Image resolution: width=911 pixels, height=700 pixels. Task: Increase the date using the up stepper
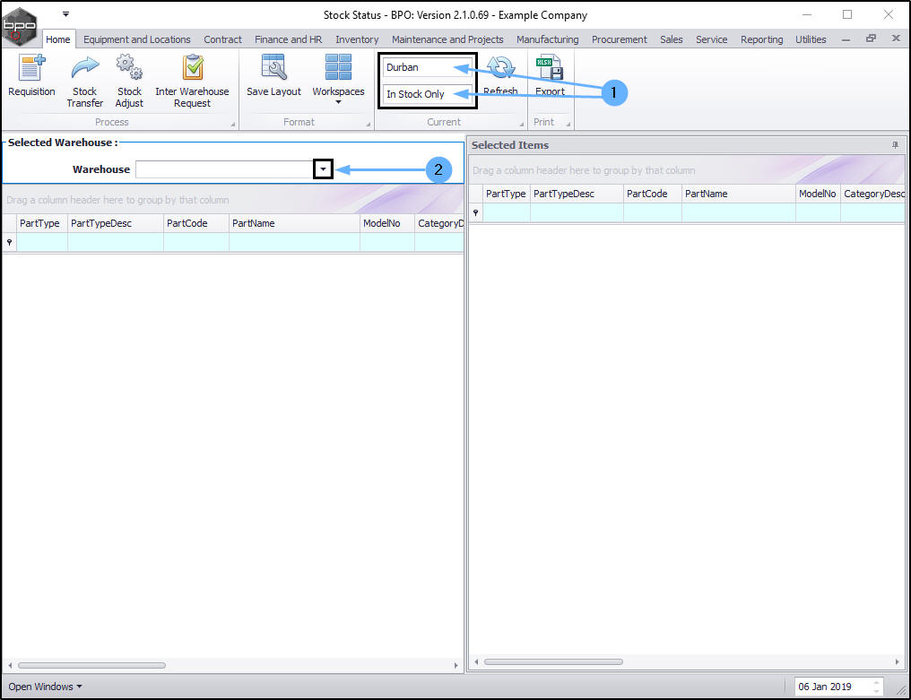pos(877,683)
